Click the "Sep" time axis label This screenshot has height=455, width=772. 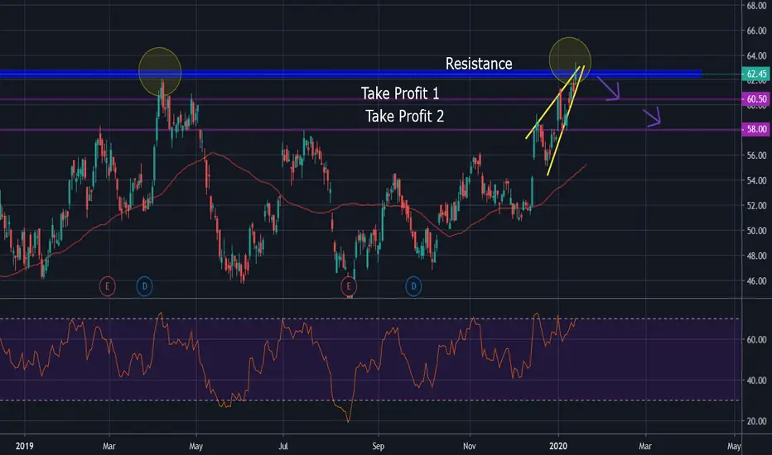(378, 446)
